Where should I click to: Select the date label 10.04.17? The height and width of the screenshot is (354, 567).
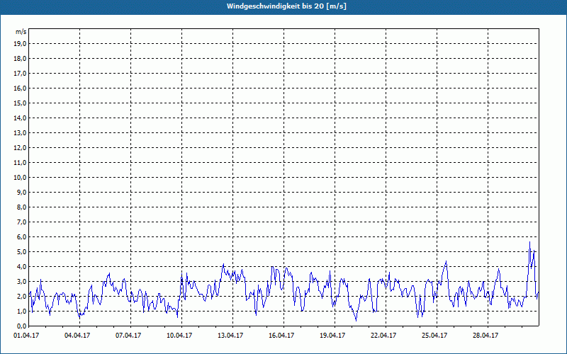179,335
